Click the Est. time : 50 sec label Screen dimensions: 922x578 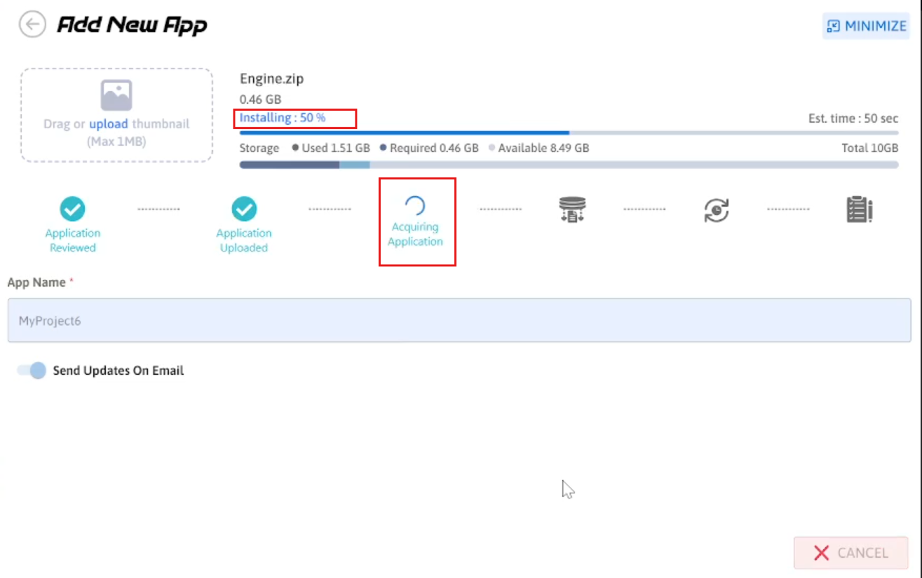pyautogui.click(x=853, y=118)
